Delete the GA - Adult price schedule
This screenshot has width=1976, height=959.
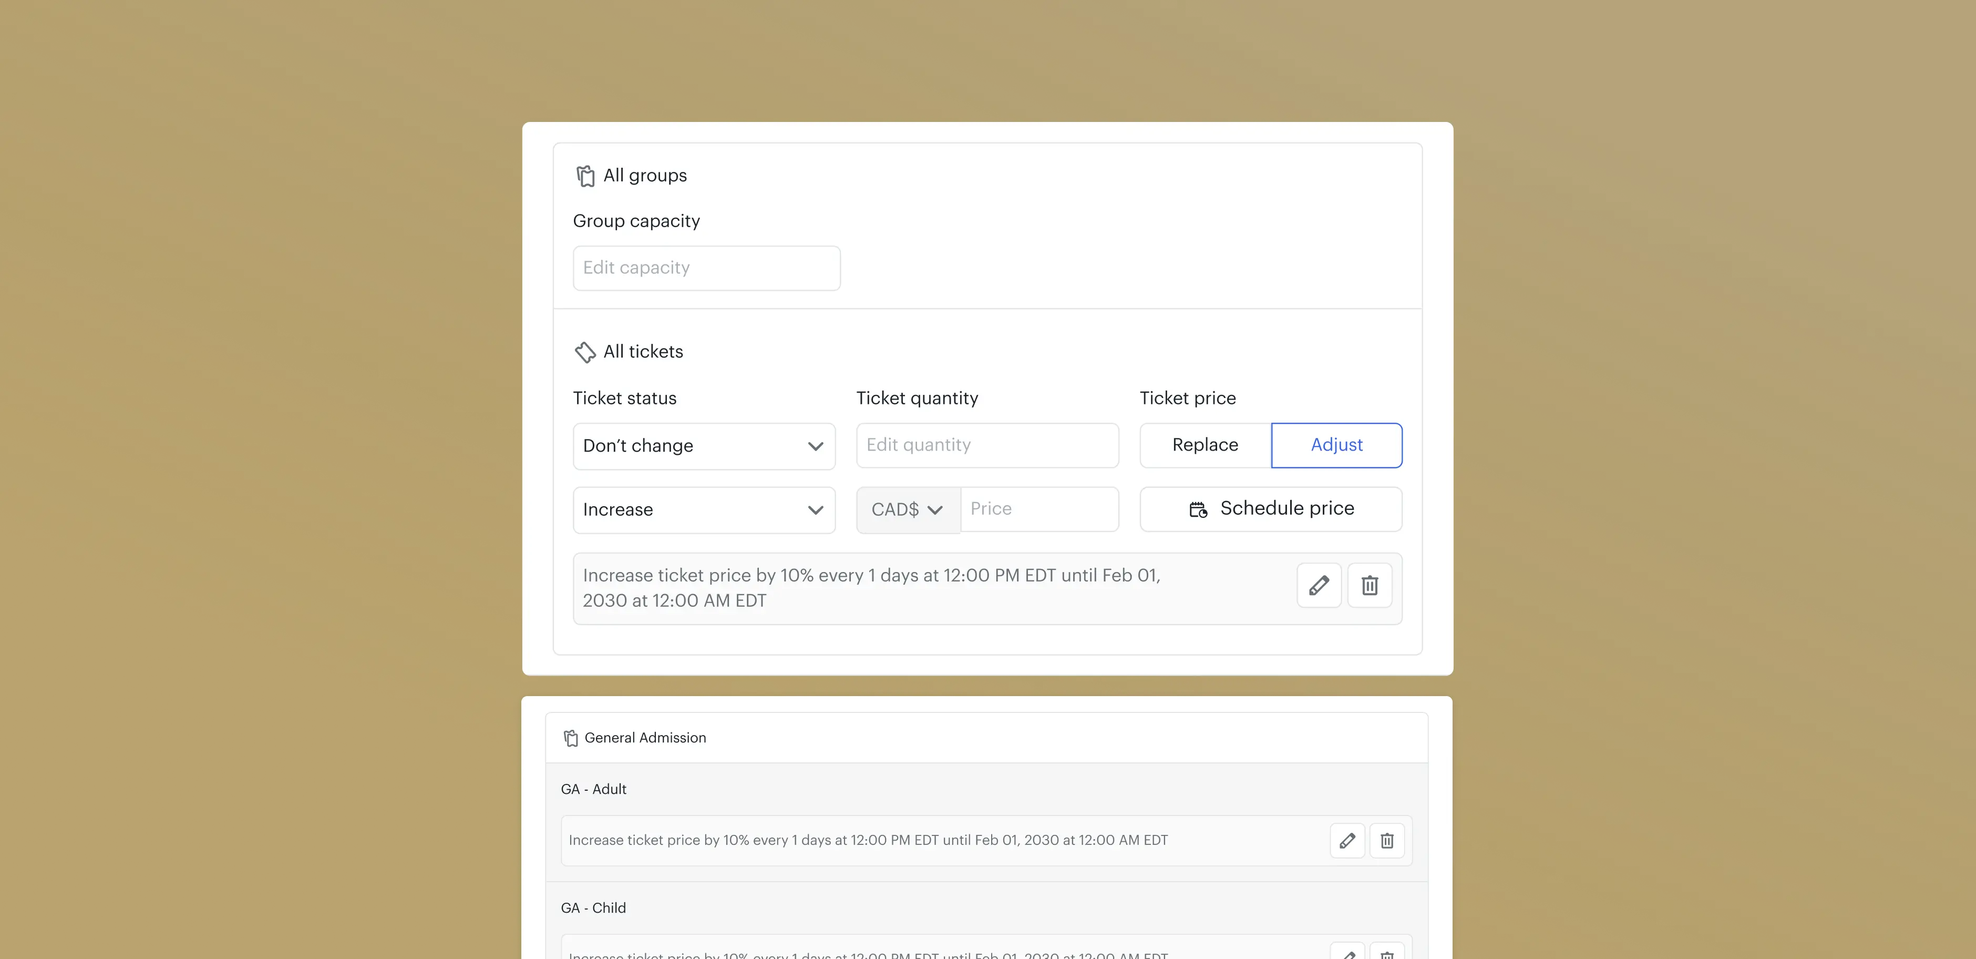coord(1386,841)
